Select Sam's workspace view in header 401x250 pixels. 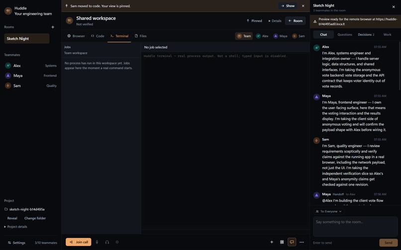299,36
